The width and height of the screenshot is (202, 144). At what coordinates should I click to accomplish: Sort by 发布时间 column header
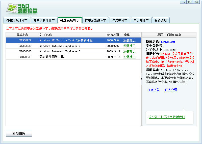click(114, 35)
